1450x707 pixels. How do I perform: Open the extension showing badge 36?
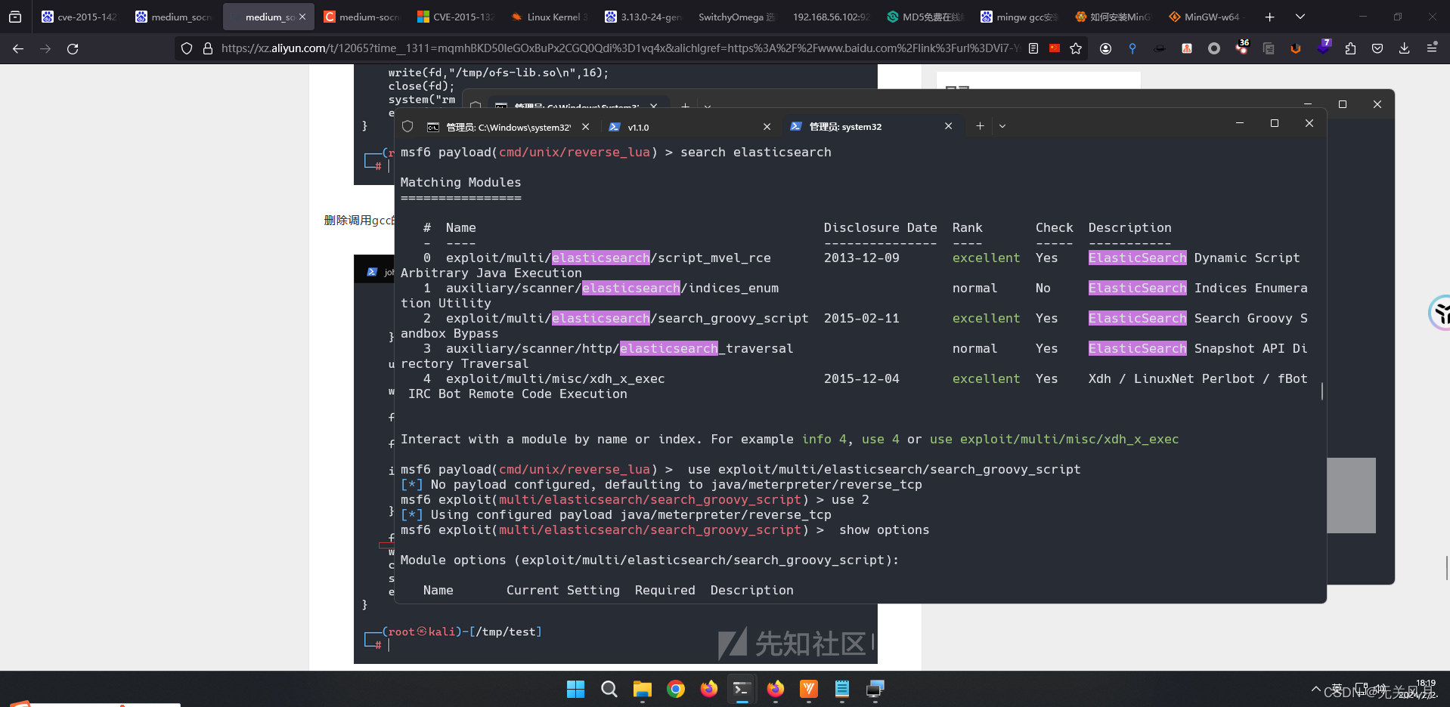1241,48
